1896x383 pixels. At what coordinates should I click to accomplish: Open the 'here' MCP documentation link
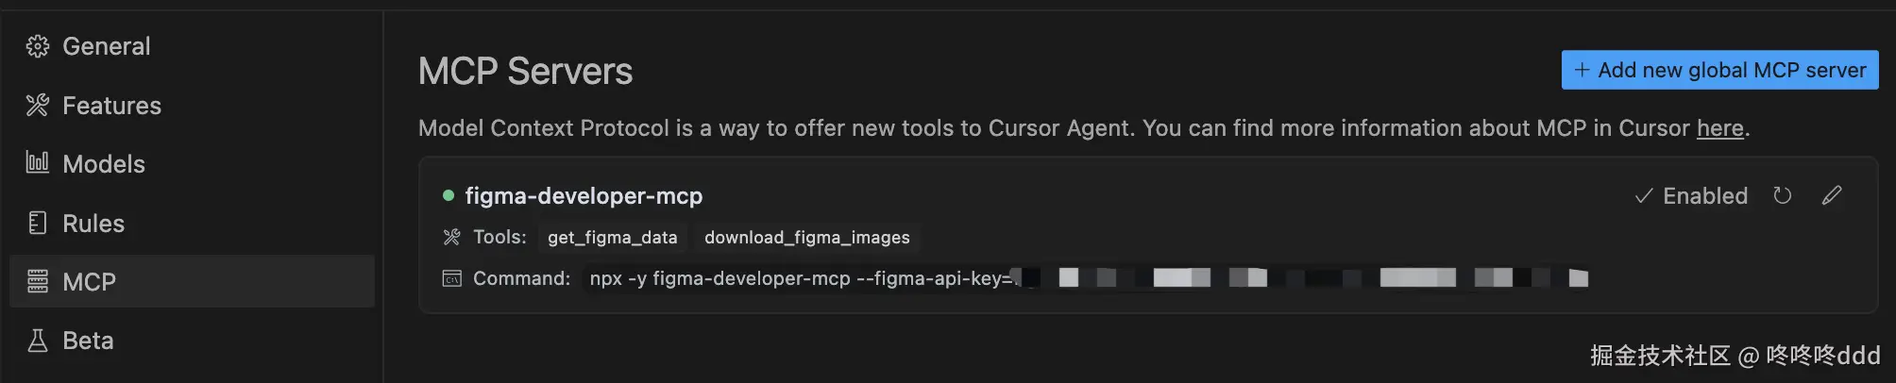pyautogui.click(x=1719, y=128)
